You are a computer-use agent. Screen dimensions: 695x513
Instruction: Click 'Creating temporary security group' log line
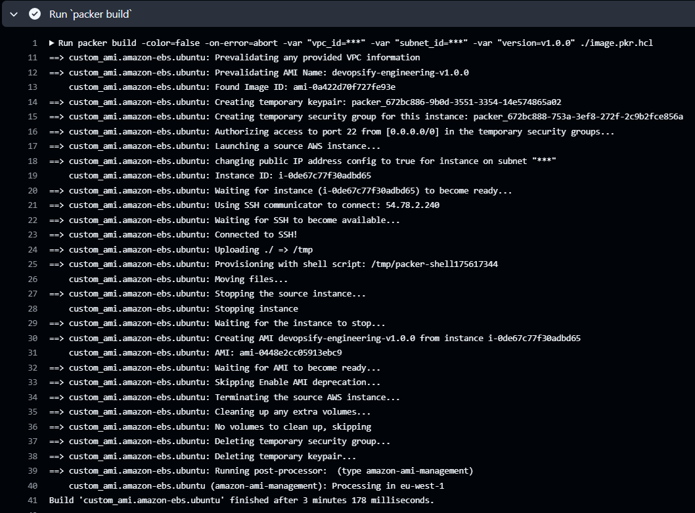pyautogui.click(x=366, y=117)
